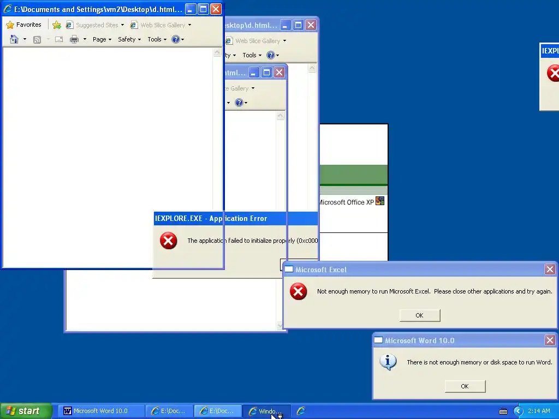Click the Microsoft Office XP logo icon
The height and width of the screenshot is (419, 559).
click(380, 201)
